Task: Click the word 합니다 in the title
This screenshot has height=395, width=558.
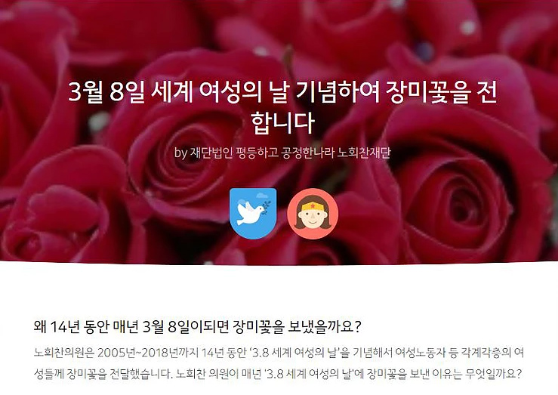Action: (282, 123)
